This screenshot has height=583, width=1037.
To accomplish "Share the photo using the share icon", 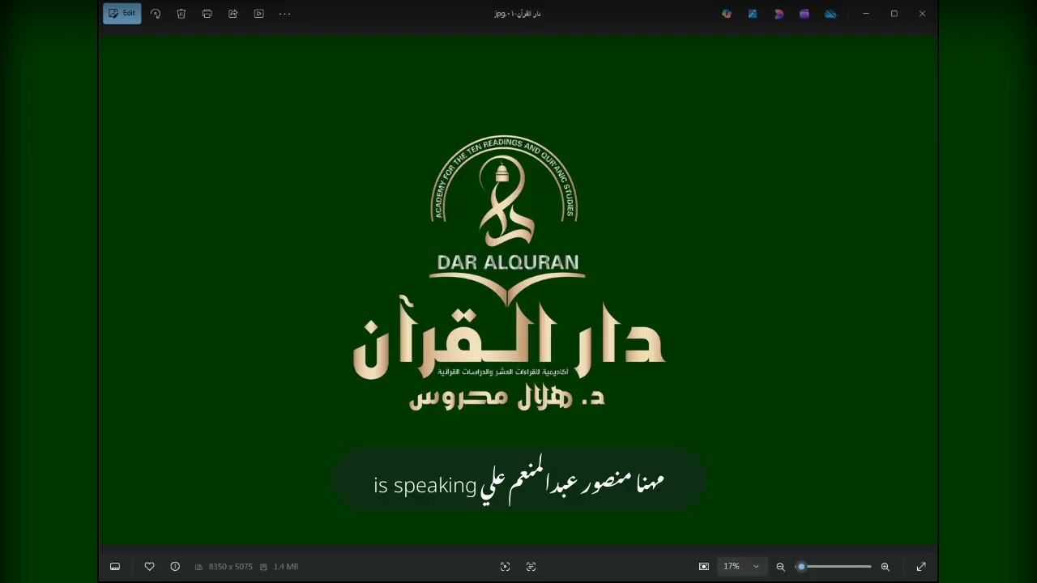I will click(233, 14).
